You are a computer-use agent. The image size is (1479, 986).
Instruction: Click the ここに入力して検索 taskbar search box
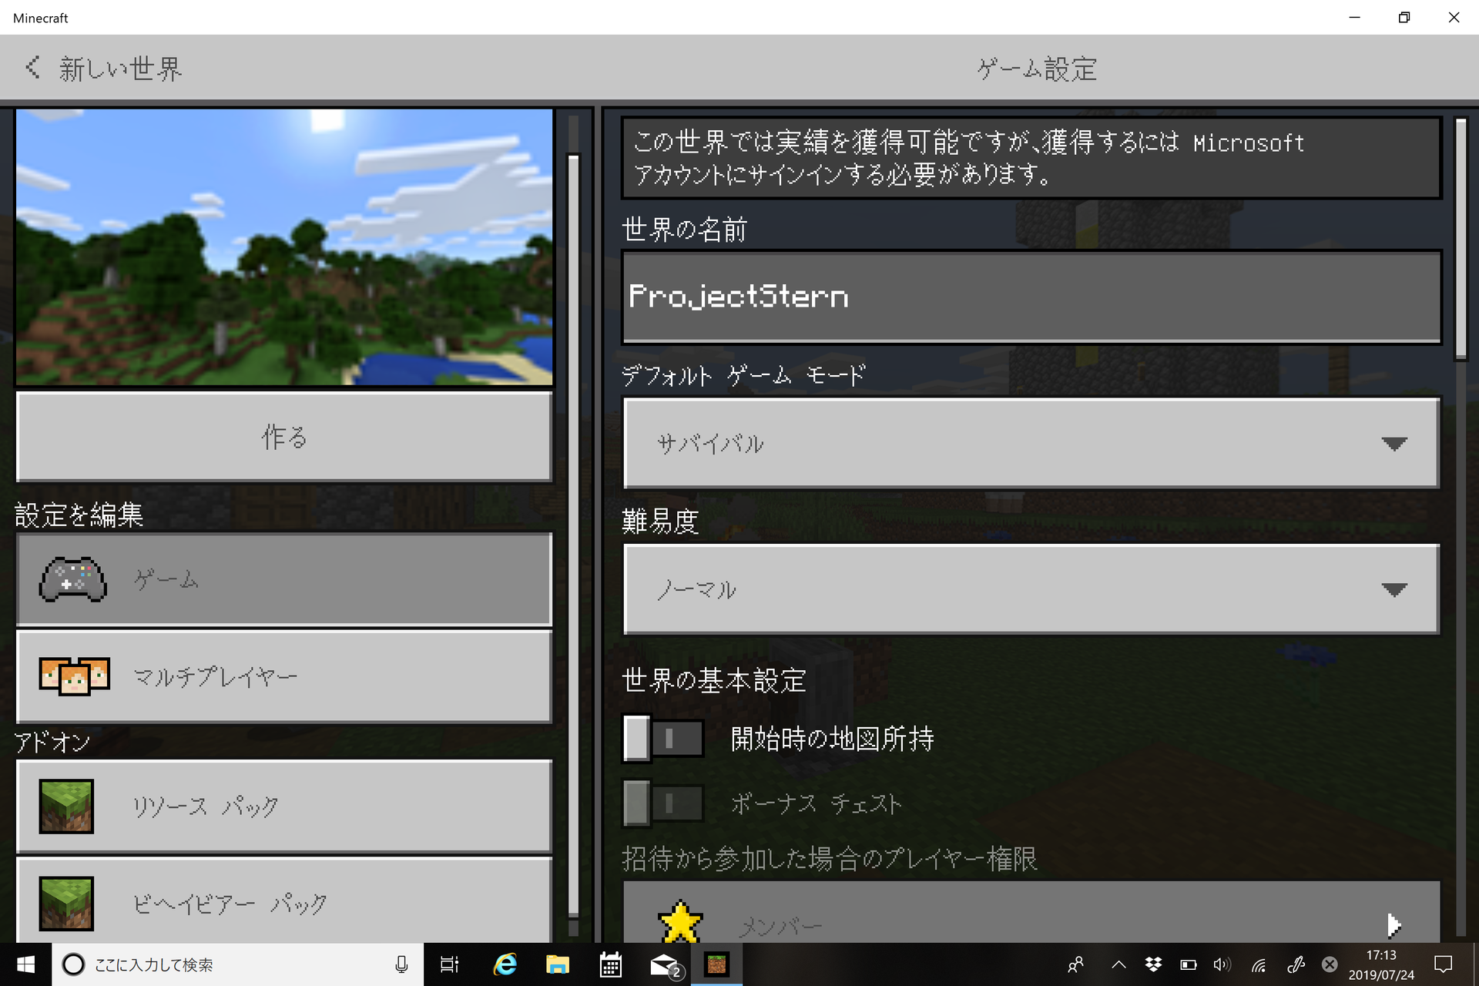(x=238, y=964)
